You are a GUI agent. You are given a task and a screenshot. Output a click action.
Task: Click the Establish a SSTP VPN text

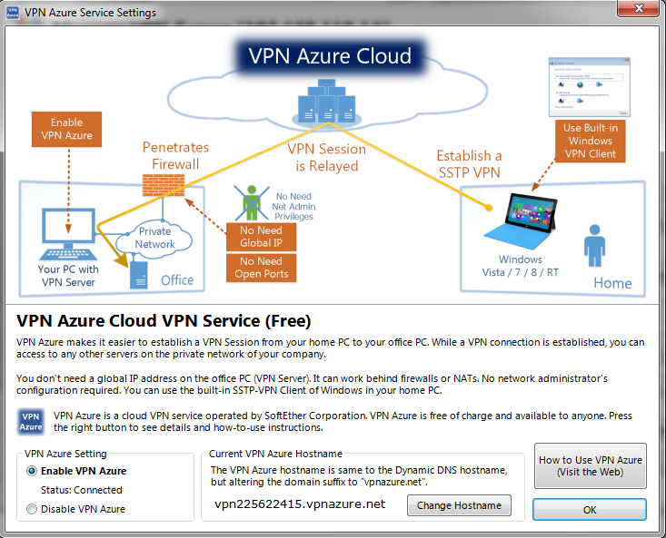tap(470, 164)
